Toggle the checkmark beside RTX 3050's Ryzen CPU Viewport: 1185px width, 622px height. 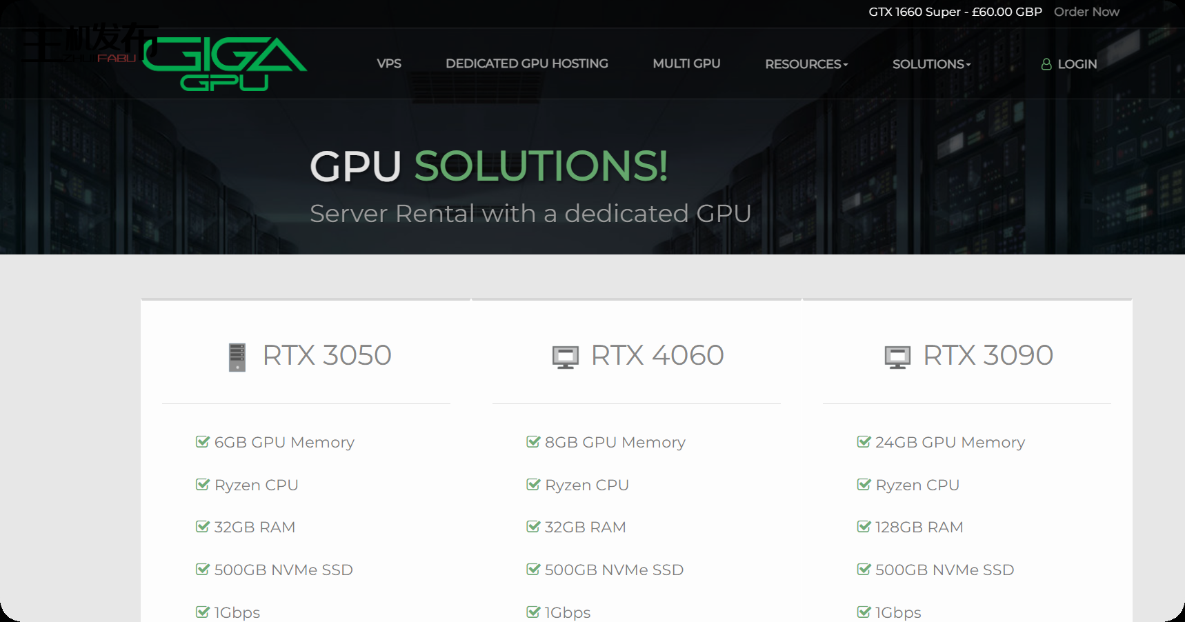(201, 484)
